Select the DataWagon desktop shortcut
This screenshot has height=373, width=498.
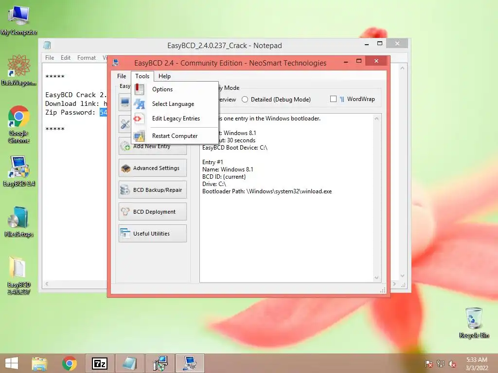click(x=19, y=70)
